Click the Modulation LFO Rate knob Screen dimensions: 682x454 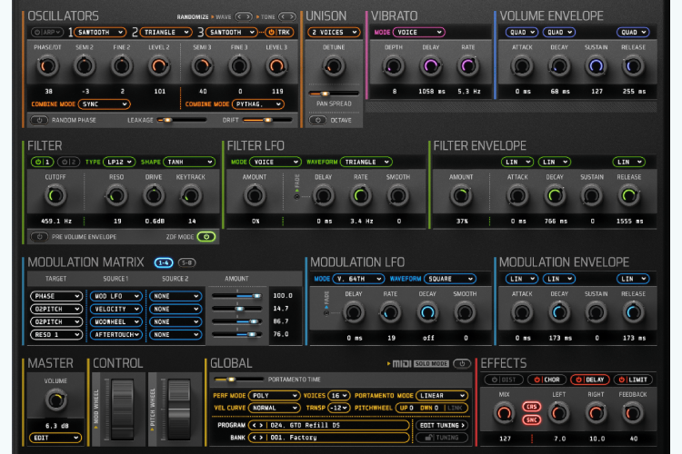click(390, 312)
